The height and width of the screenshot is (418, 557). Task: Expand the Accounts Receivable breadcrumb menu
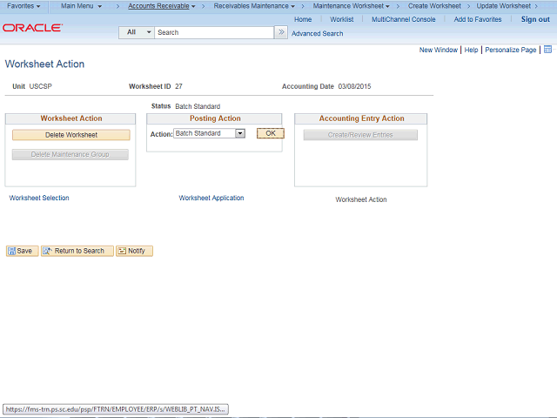point(162,6)
